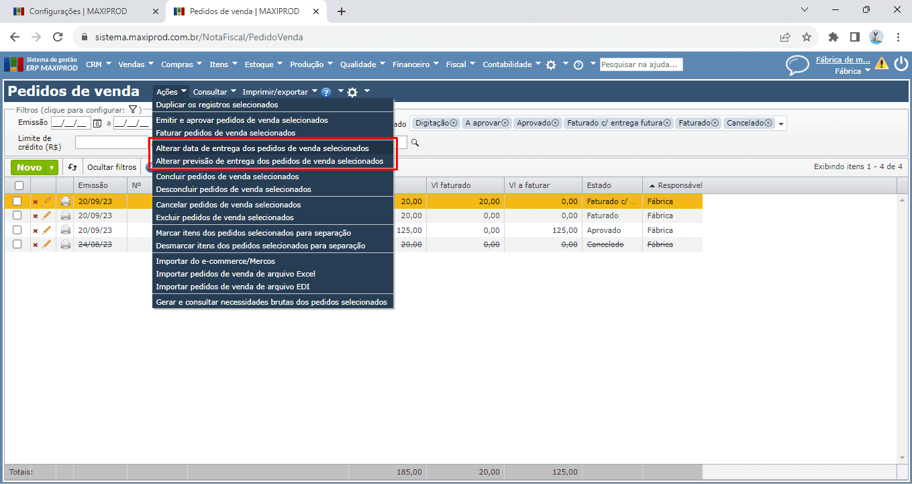Click the power logout icon
The width and height of the screenshot is (912, 484).
[900, 64]
